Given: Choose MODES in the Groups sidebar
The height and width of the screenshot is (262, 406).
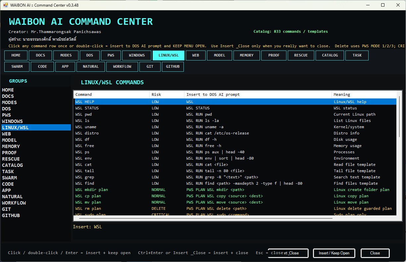Looking at the screenshot, I should click(x=36, y=102).
